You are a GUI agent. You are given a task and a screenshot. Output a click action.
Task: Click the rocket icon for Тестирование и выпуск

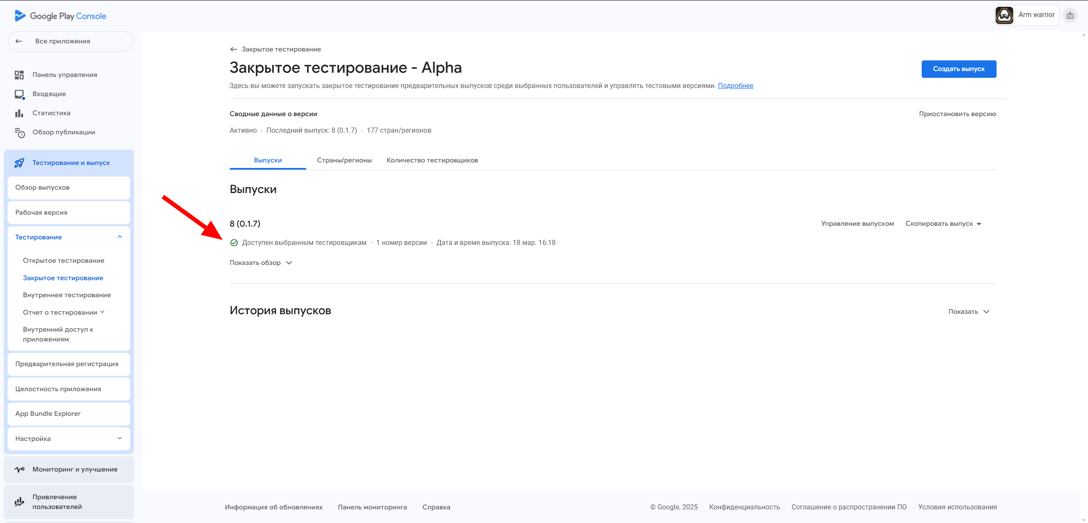[x=19, y=163]
